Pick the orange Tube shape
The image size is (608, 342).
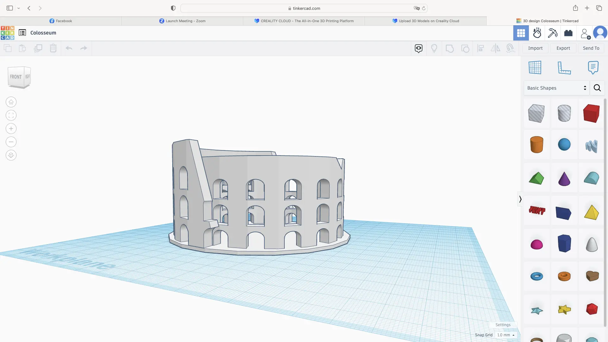pos(564,276)
